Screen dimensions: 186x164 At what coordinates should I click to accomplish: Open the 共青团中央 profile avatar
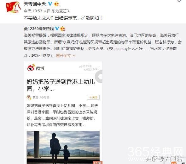click(x=13, y=7)
